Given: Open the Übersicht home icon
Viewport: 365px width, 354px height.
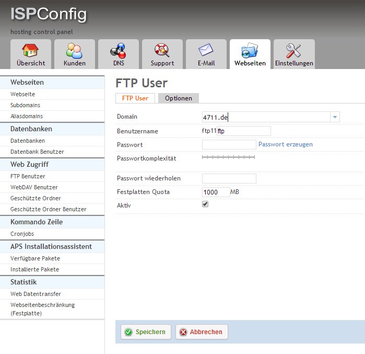Looking at the screenshot, I should [31, 51].
